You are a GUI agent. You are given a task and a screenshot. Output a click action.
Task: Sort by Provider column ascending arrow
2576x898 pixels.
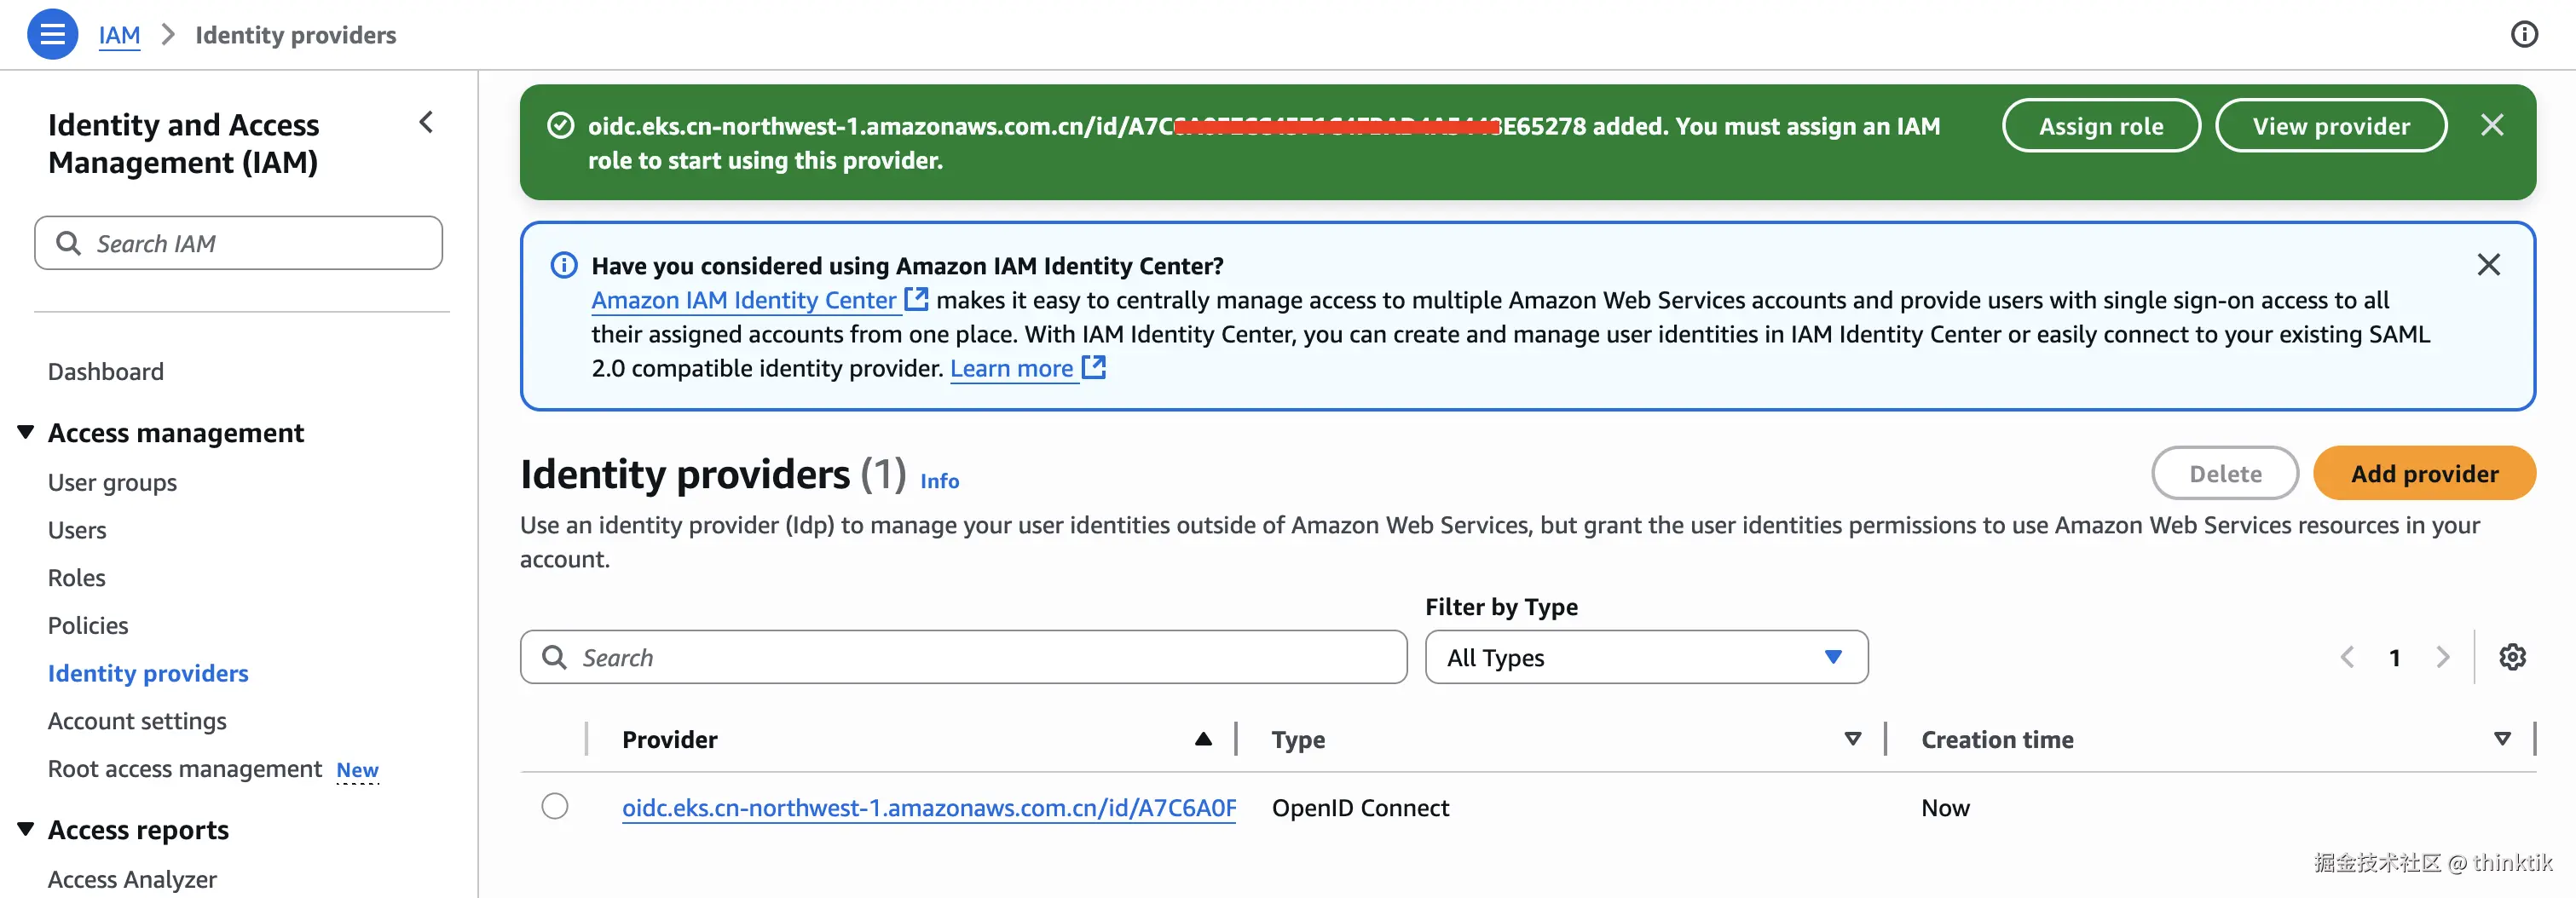pyautogui.click(x=1203, y=739)
